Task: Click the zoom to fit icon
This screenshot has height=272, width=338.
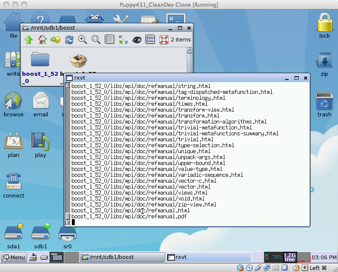Action: pyautogui.click(x=96, y=40)
